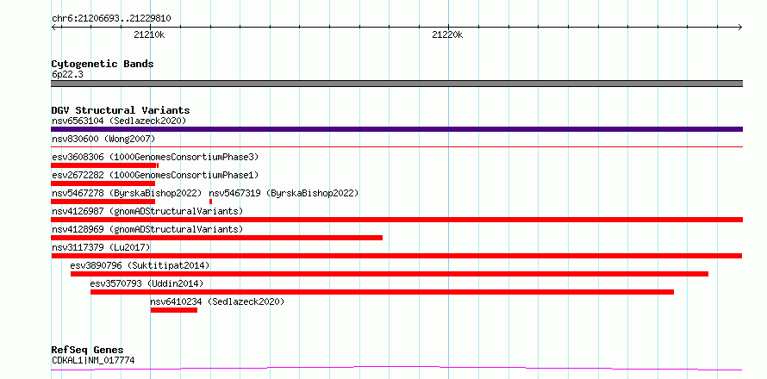The image size is (767, 379).
Task: Select the red bar under esv2672282
Action: pos(103,183)
